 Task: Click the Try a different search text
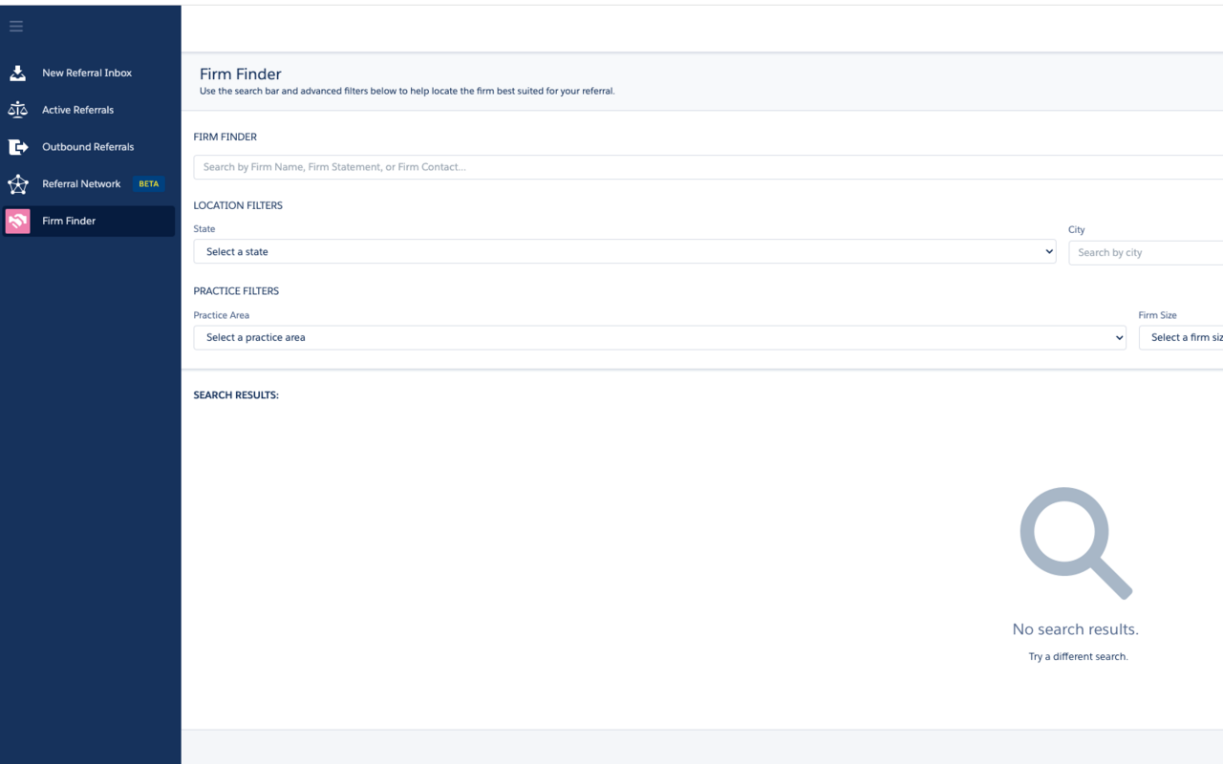[1078, 657]
